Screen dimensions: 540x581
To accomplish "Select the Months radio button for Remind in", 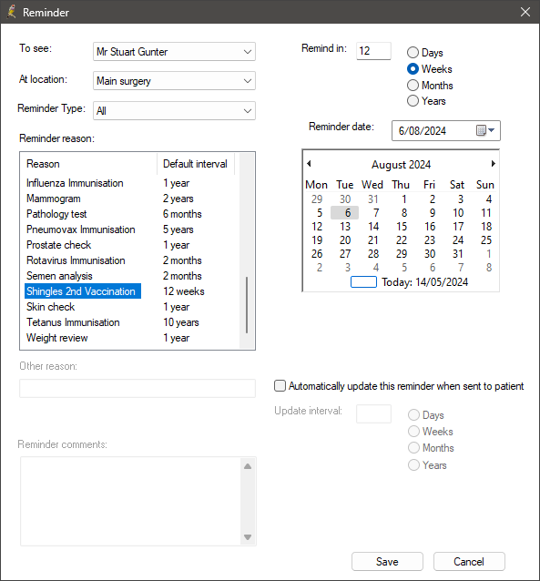I will point(413,86).
